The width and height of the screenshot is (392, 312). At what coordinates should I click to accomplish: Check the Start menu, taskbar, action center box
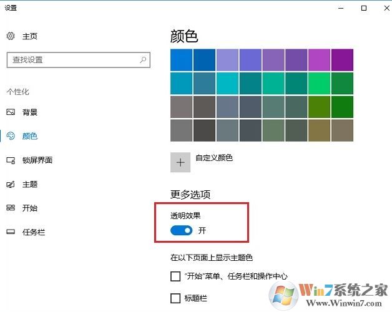coord(175,276)
